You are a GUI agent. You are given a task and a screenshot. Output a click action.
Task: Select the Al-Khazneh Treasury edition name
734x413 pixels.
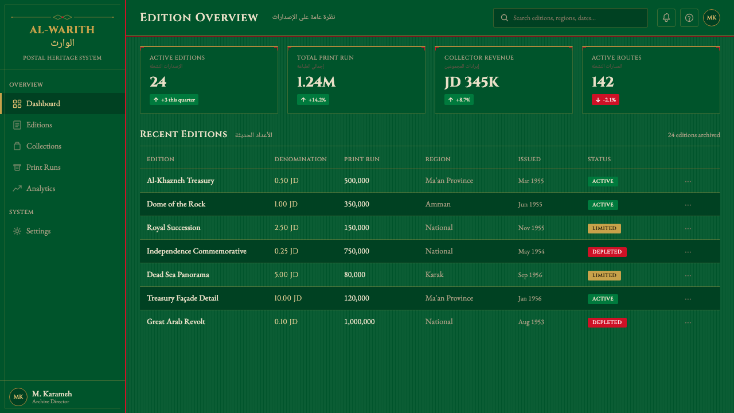(x=181, y=181)
